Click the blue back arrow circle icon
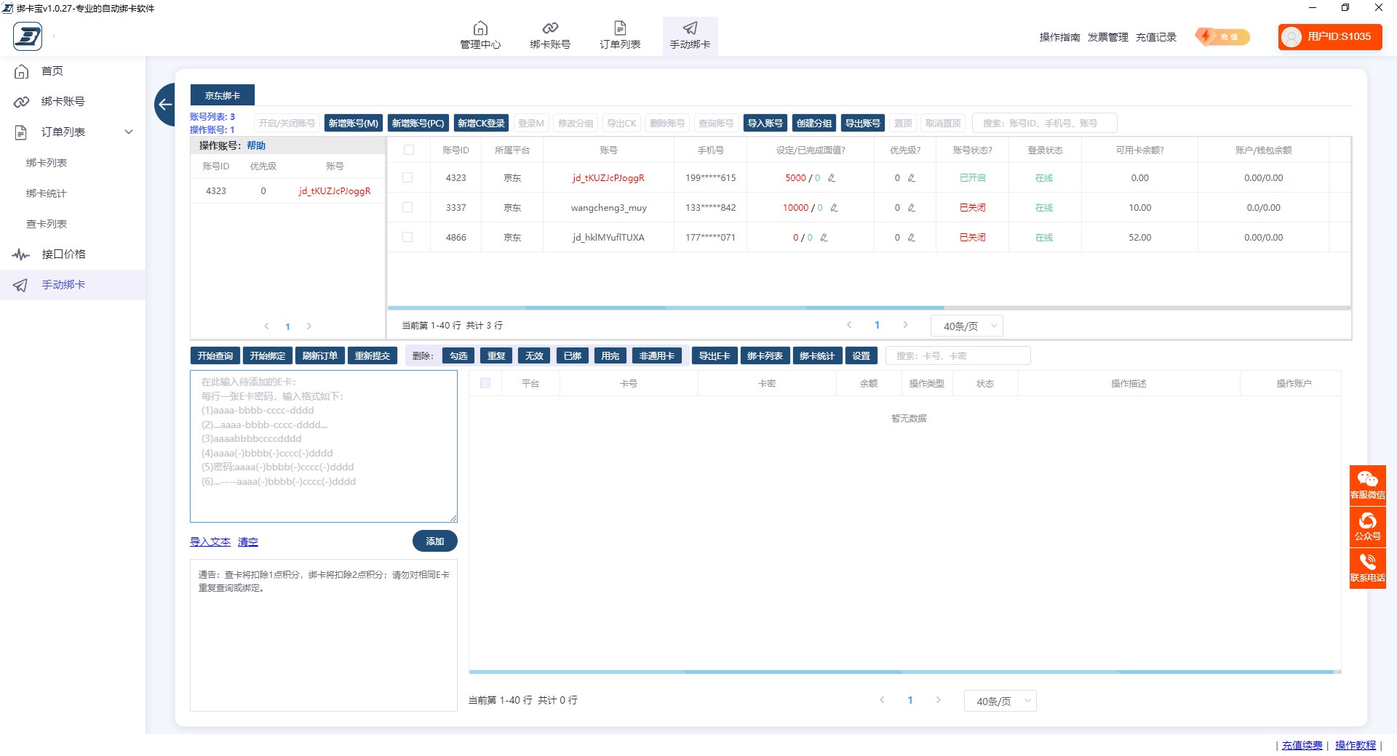This screenshot has height=756, width=1397. point(165,105)
